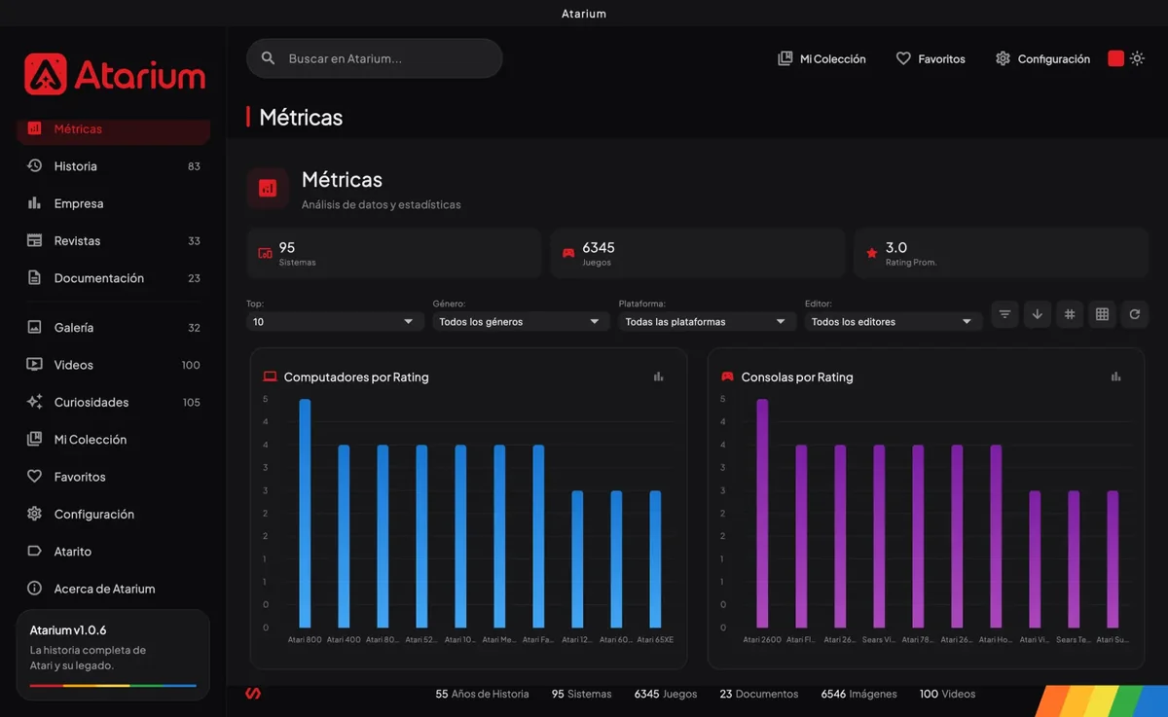Click the "Atarium v1.0.6" version text
Screen dimensions: 1168x717
[68, 630]
